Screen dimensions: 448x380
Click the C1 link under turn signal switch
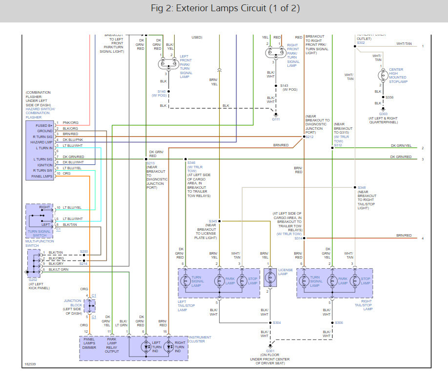58,229
